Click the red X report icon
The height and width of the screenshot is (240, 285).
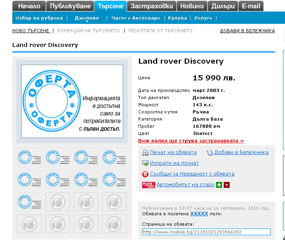[x=145, y=174]
